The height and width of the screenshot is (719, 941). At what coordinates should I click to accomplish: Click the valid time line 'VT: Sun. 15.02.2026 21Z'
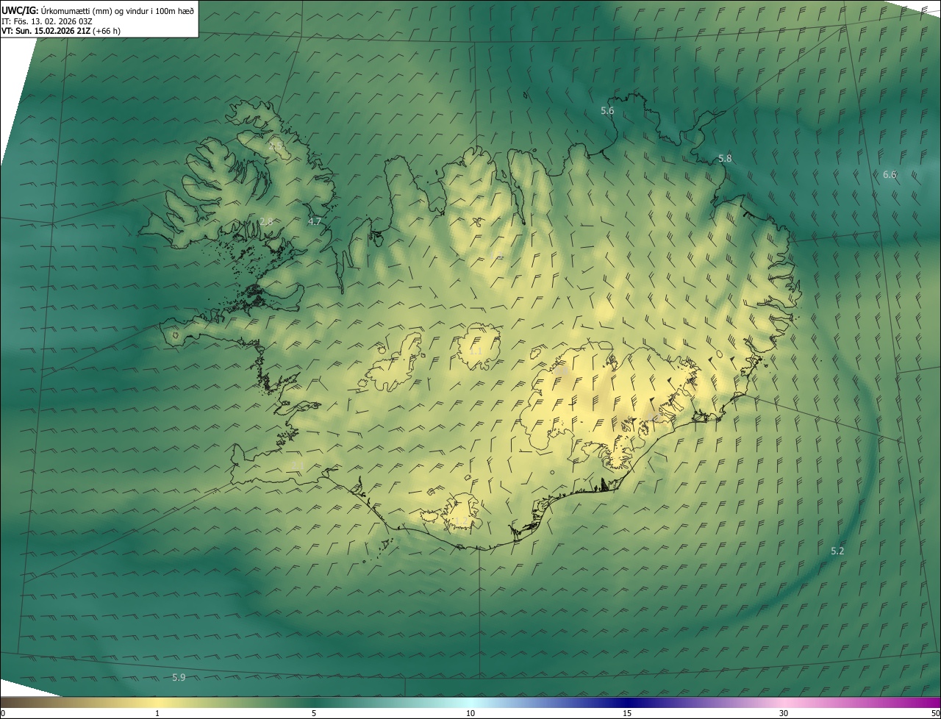[46, 31]
